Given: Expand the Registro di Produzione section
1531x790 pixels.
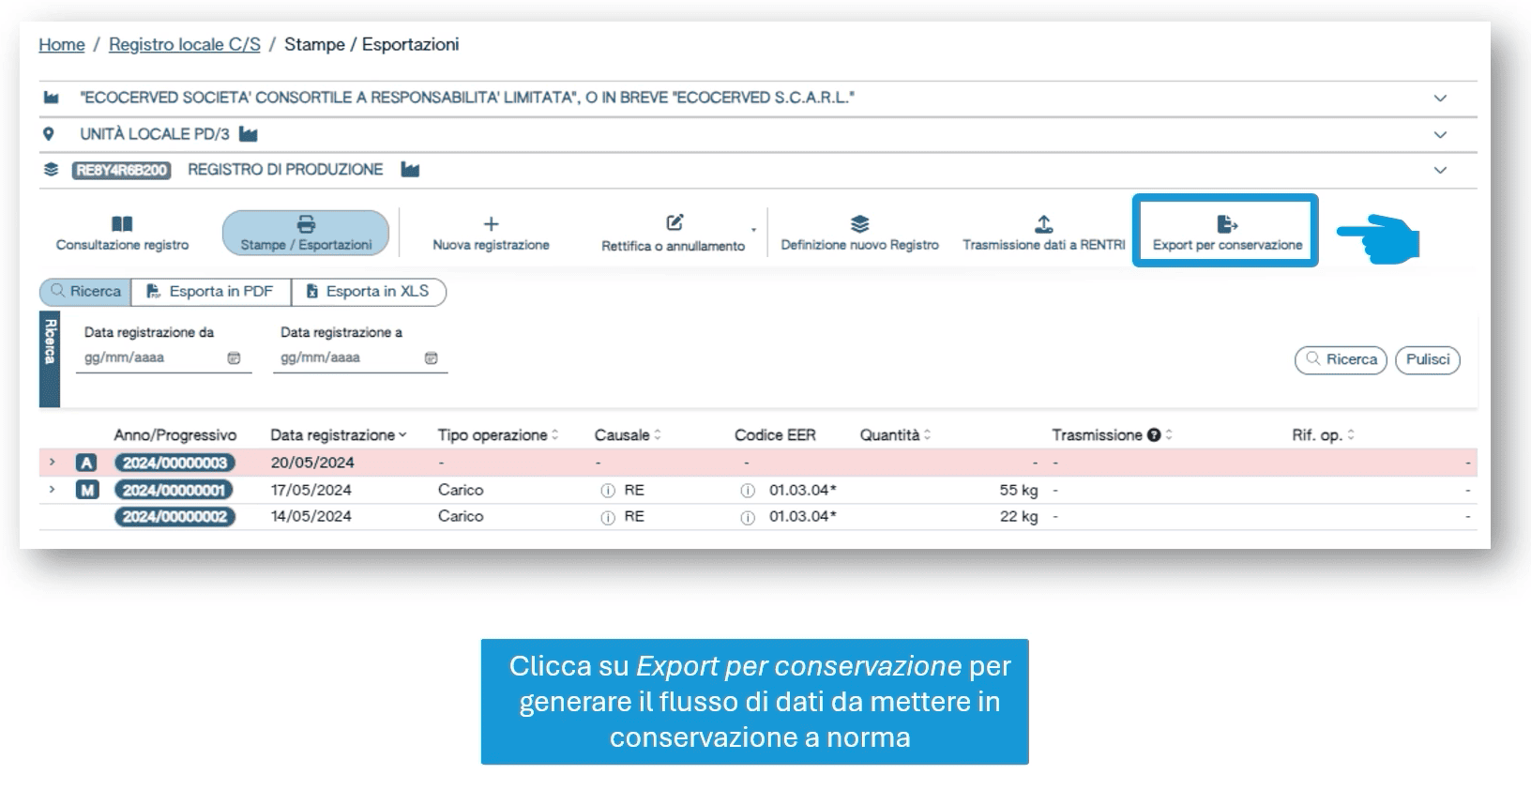Looking at the screenshot, I should click(x=1440, y=171).
